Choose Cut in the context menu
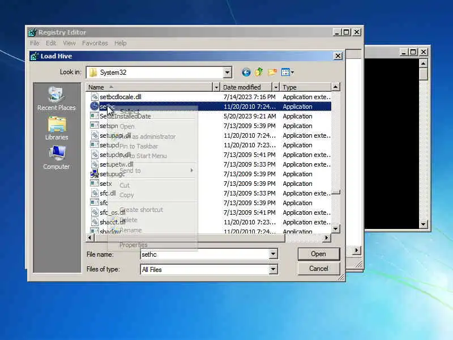 point(152,185)
